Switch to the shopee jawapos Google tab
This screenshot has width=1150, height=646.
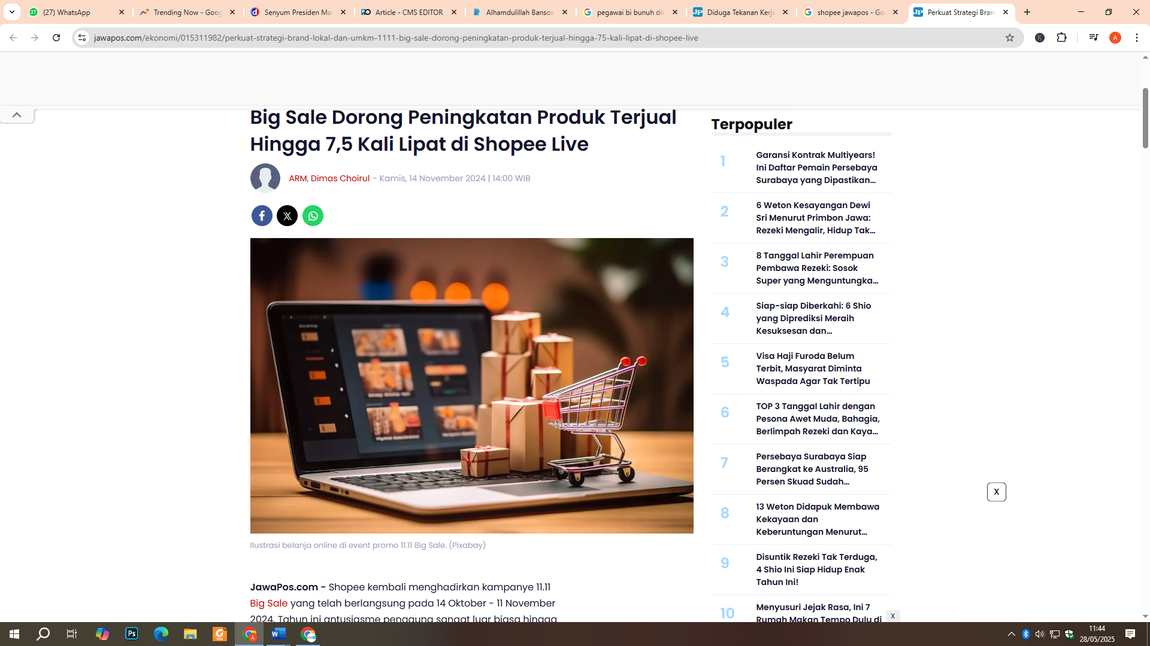pyautogui.click(x=851, y=12)
